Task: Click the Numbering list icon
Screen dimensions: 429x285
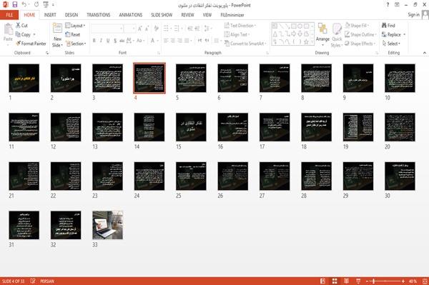Action: tap(177, 29)
